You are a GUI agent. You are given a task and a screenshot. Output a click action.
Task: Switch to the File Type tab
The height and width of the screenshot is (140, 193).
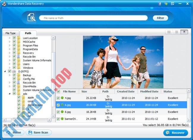[x=10, y=33]
